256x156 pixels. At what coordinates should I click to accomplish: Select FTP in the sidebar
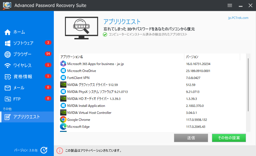[x=17, y=99]
